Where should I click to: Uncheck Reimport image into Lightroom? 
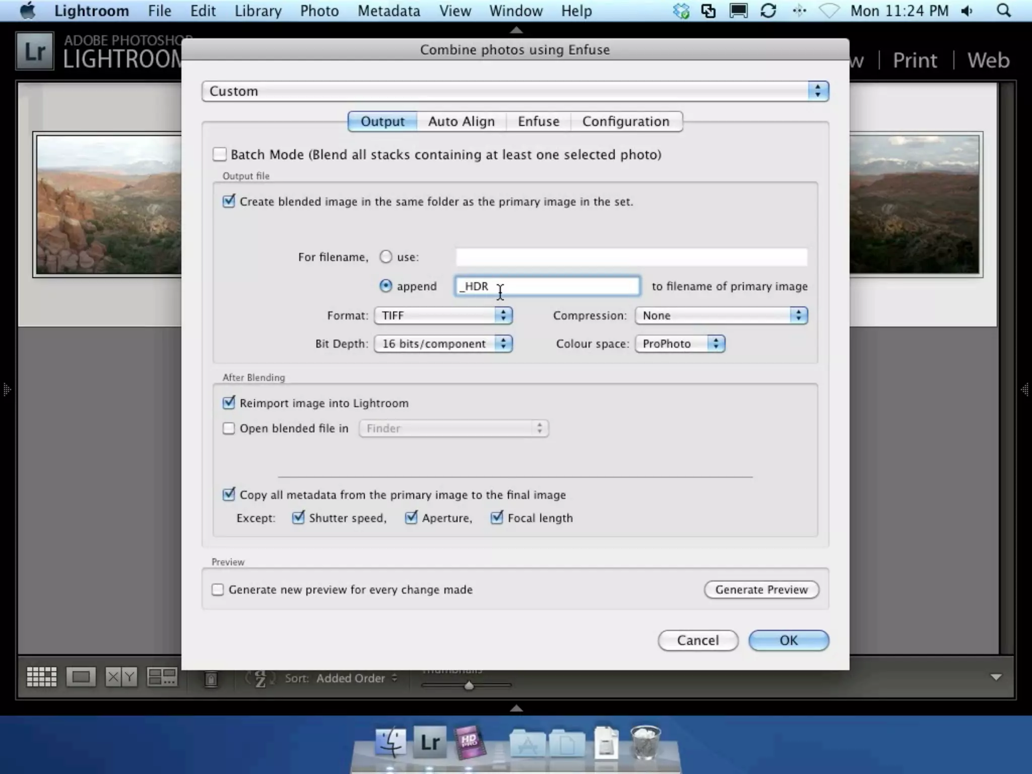tap(229, 403)
